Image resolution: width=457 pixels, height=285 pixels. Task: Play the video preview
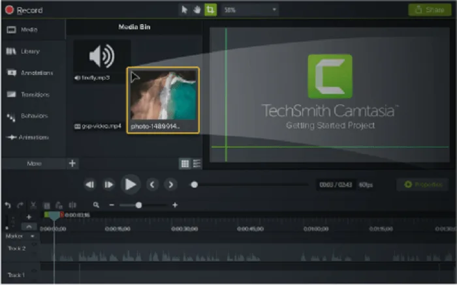coord(131,185)
